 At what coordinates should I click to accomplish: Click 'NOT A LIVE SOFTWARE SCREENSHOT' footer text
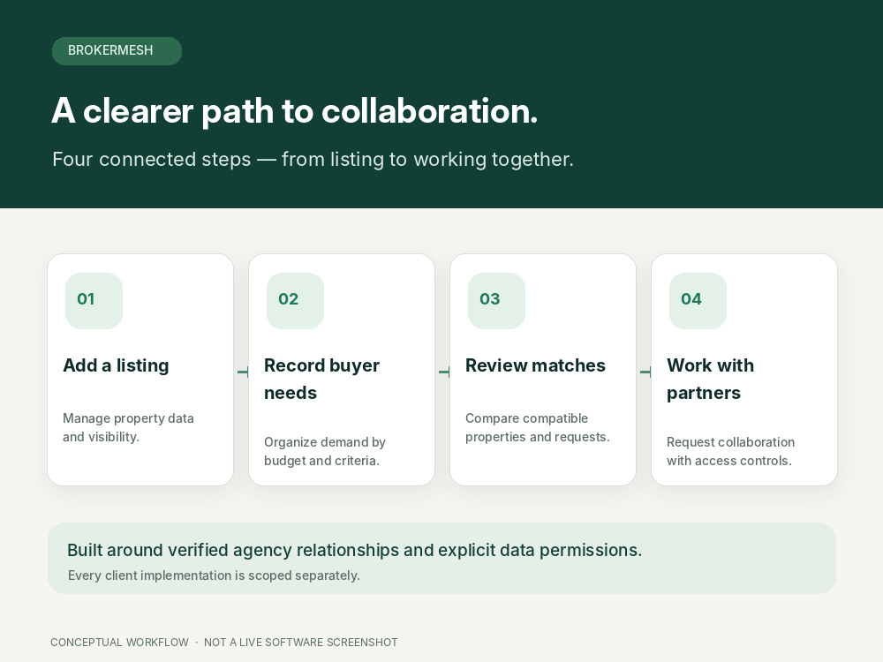click(301, 643)
